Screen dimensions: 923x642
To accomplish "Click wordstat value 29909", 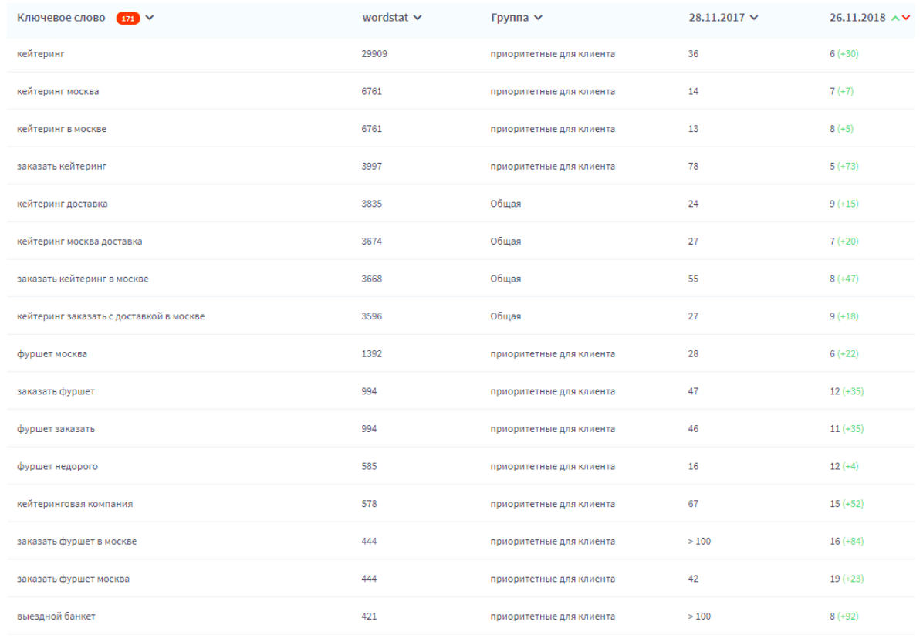I will [x=374, y=54].
